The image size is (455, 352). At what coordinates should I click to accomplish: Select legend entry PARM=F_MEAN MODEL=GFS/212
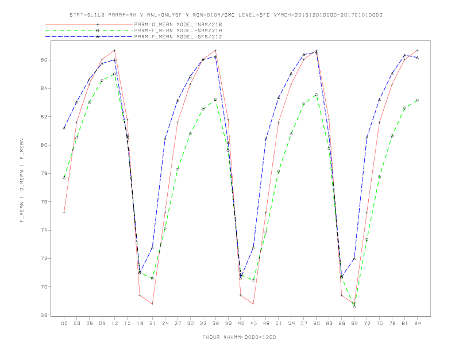click(x=178, y=37)
